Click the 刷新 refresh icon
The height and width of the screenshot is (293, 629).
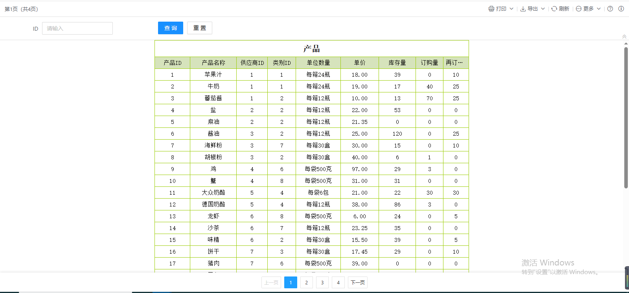[x=554, y=9]
